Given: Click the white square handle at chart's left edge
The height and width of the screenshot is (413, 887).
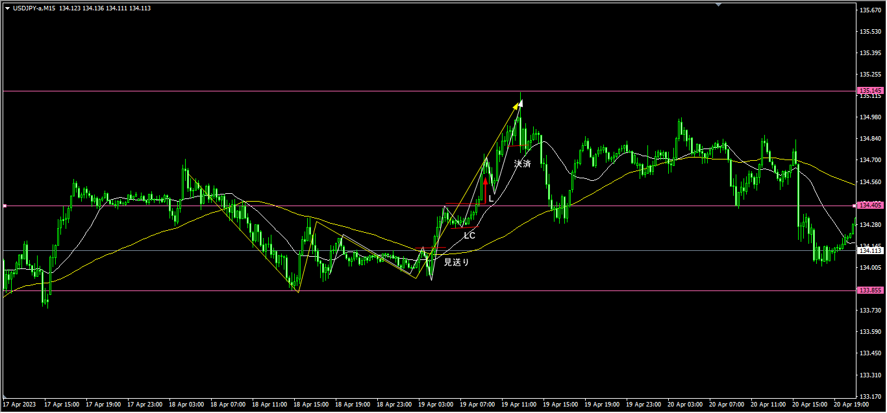Looking at the screenshot, I should pos(5,206).
